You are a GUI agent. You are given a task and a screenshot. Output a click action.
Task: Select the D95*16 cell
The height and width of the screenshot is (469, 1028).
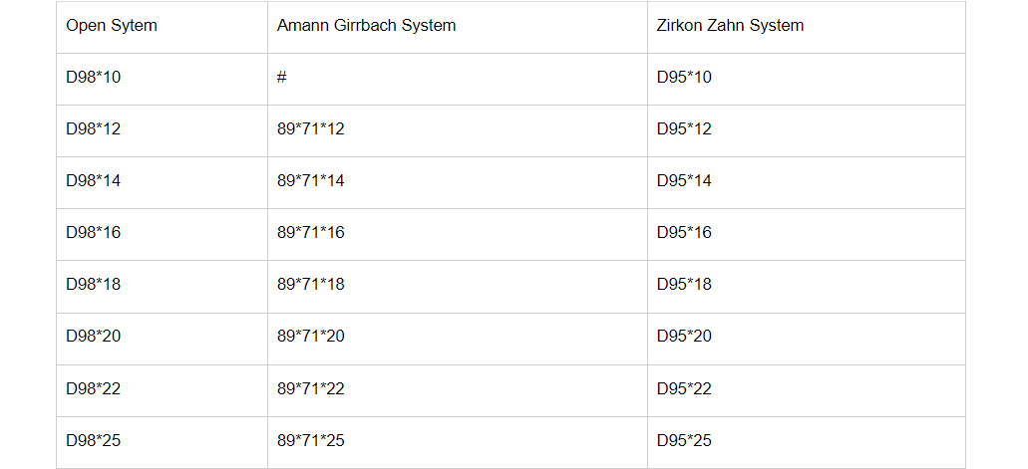point(684,233)
